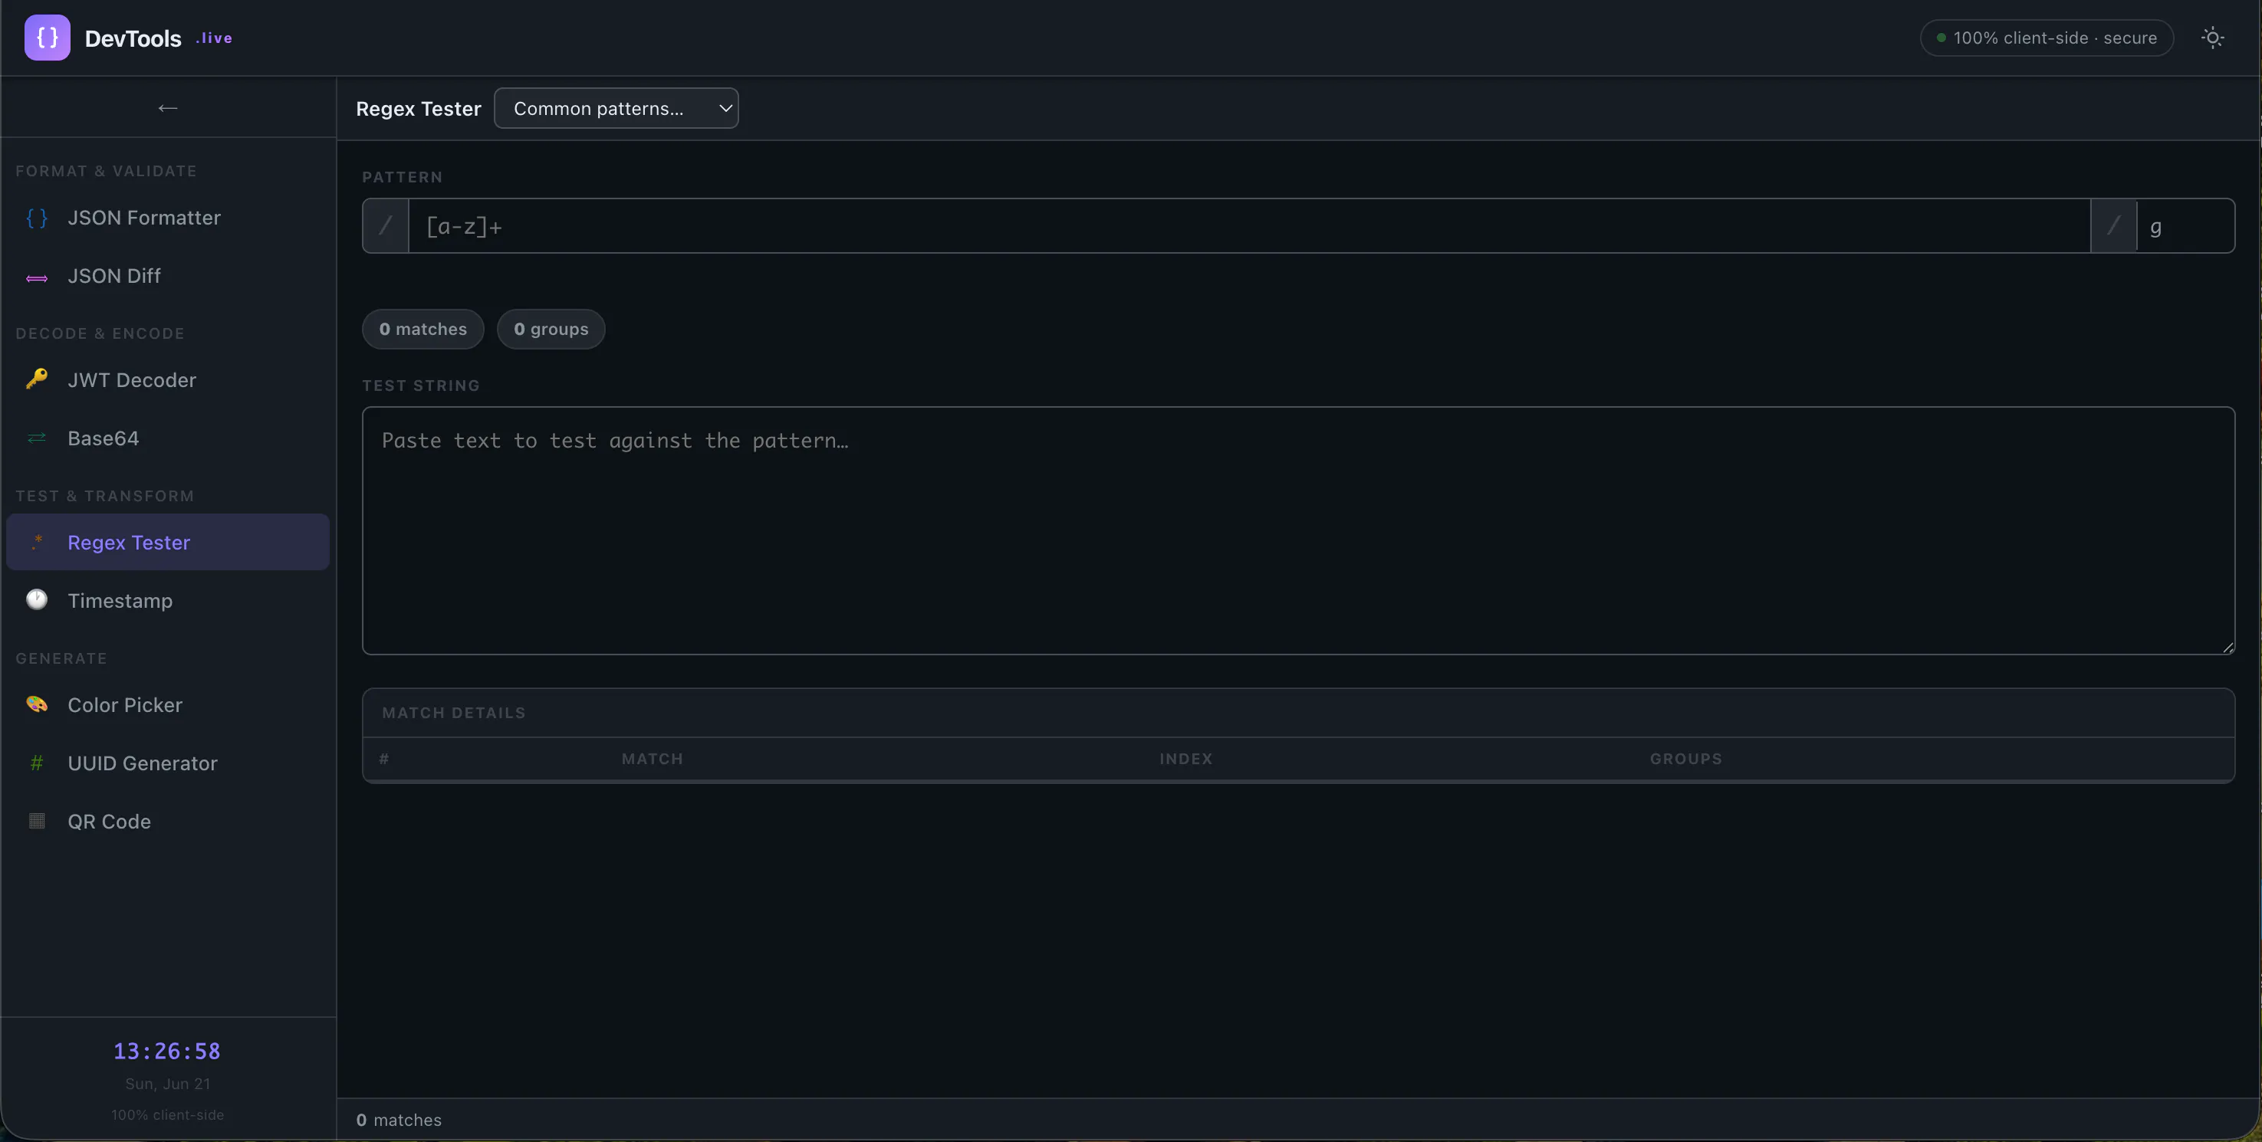2262x1142 pixels.
Task: Click the FORMAT & VALIDATE section label
Action: tap(105, 171)
